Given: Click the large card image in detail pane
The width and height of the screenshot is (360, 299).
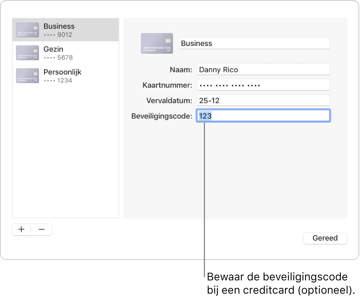Looking at the screenshot, I should [157, 43].
